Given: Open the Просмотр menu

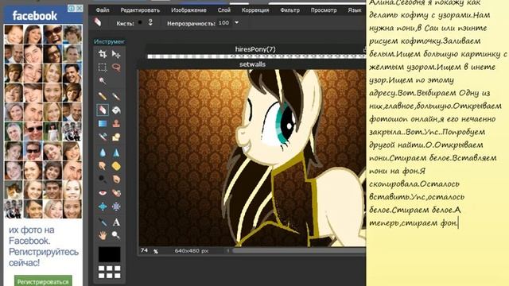Looking at the screenshot, I should pyautogui.click(x=324, y=10).
